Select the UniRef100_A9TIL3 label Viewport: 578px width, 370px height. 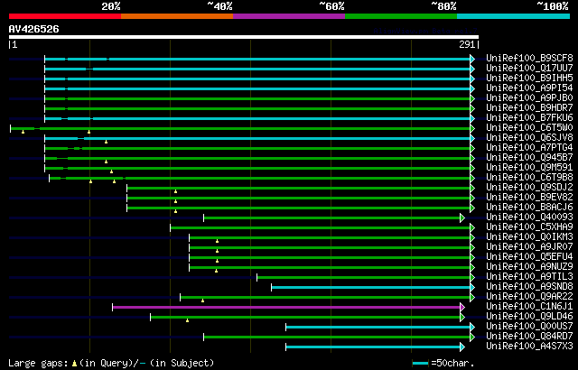tap(529, 277)
